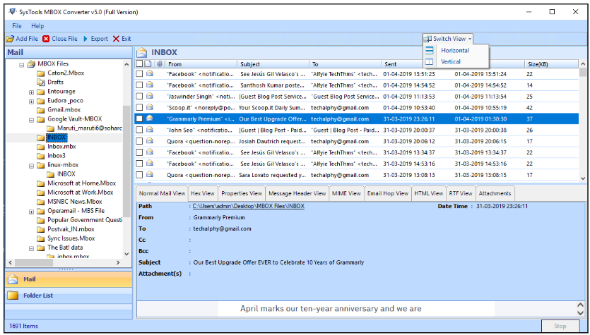Expand the Eudora_poco folder node
This screenshot has height=335, width=590.
pyautogui.click(x=32, y=102)
